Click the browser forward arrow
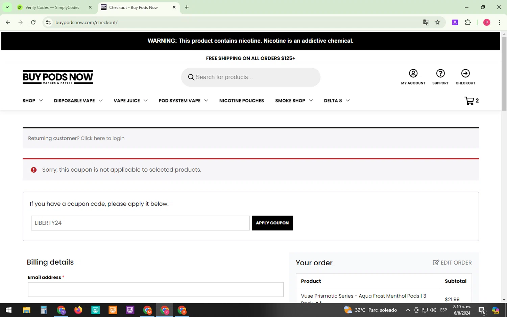The height and width of the screenshot is (317, 507). 21,22
